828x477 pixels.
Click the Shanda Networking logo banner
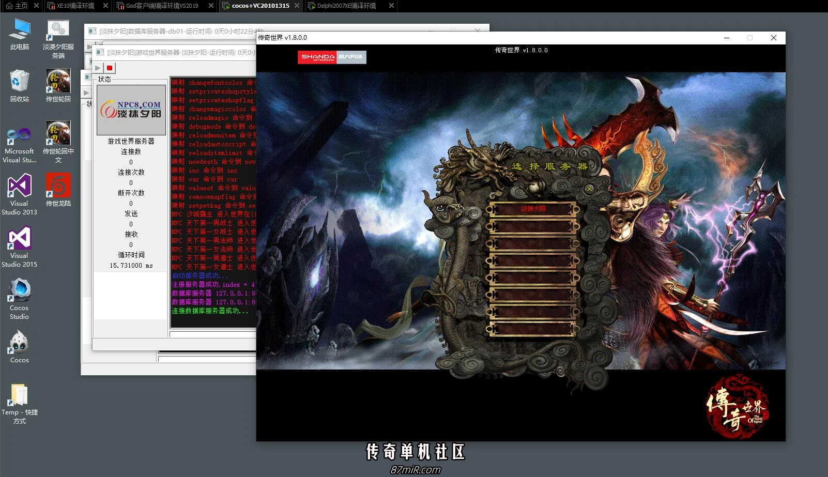tap(332, 57)
